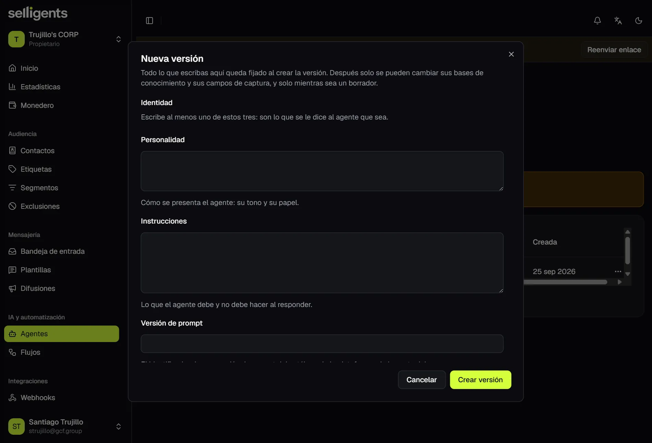This screenshot has height=443, width=652.
Task: Click the table scroll down arrow
Action: (x=628, y=274)
